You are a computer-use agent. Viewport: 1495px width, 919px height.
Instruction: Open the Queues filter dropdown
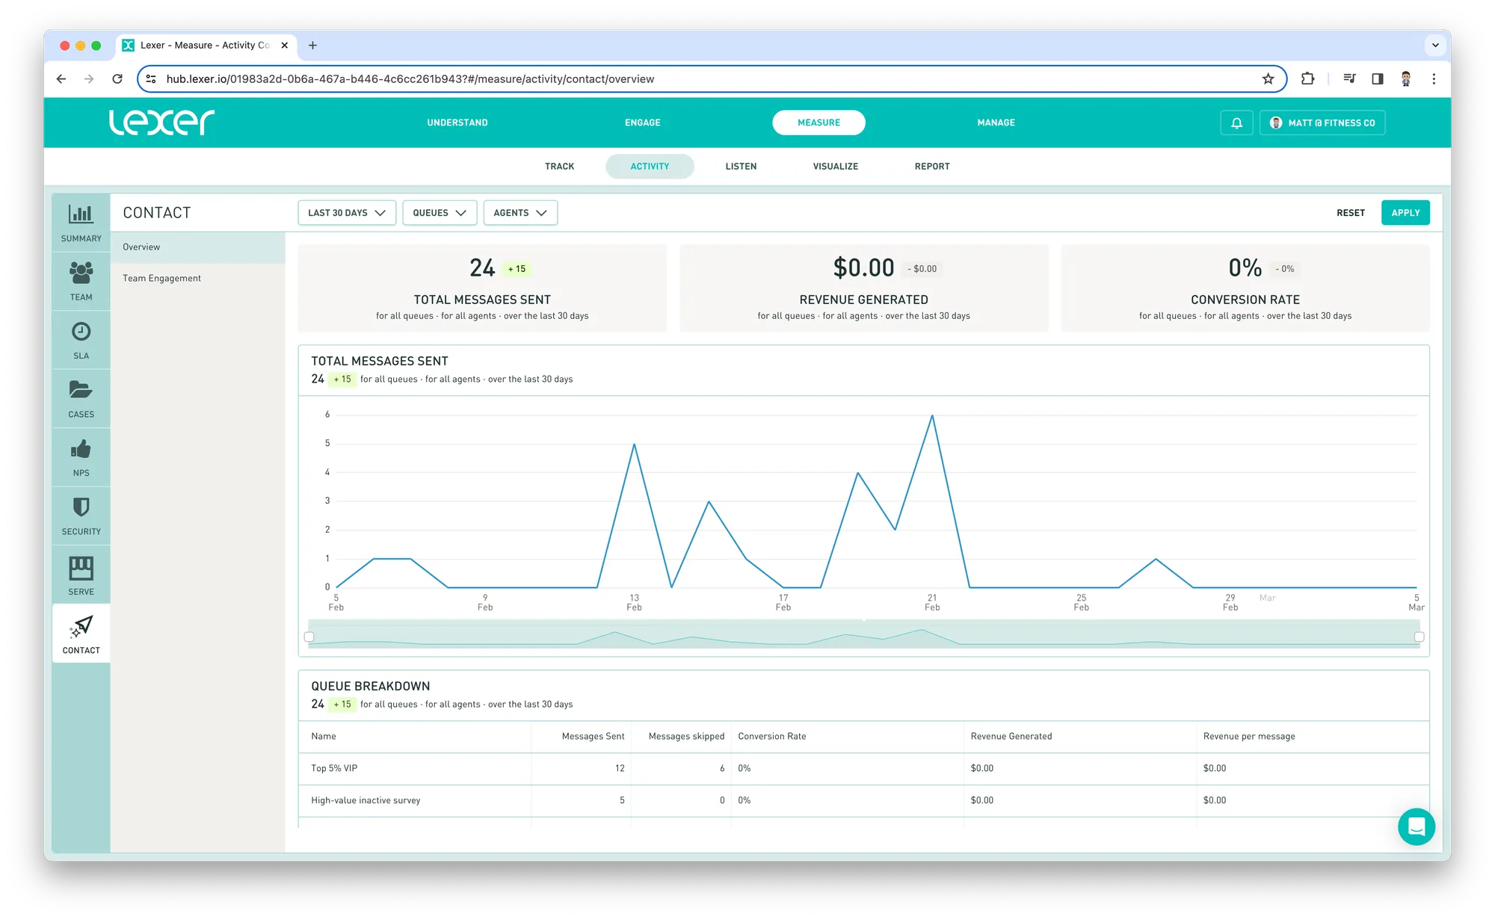coord(439,213)
